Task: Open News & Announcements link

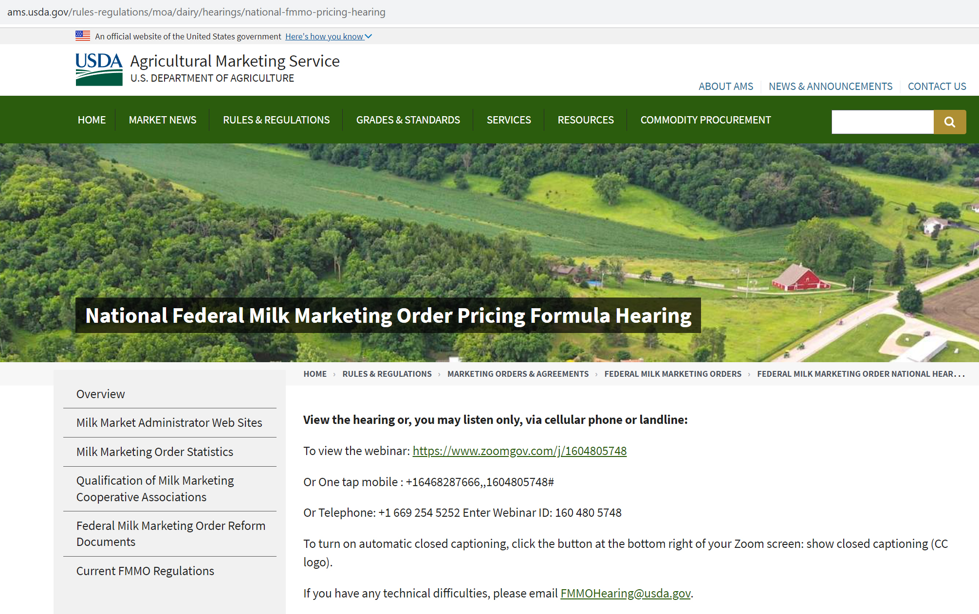Action: tap(830, 87)
